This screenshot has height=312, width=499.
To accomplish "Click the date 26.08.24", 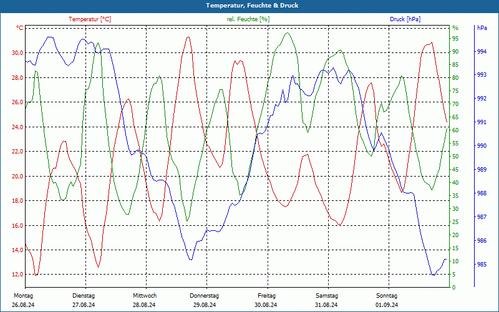I will [x=23, y=305].
